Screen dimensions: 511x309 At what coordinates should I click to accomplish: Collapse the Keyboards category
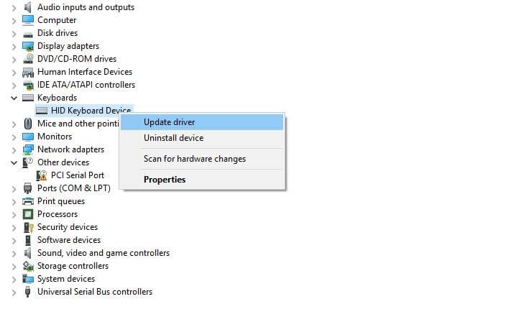pos(14,98)
